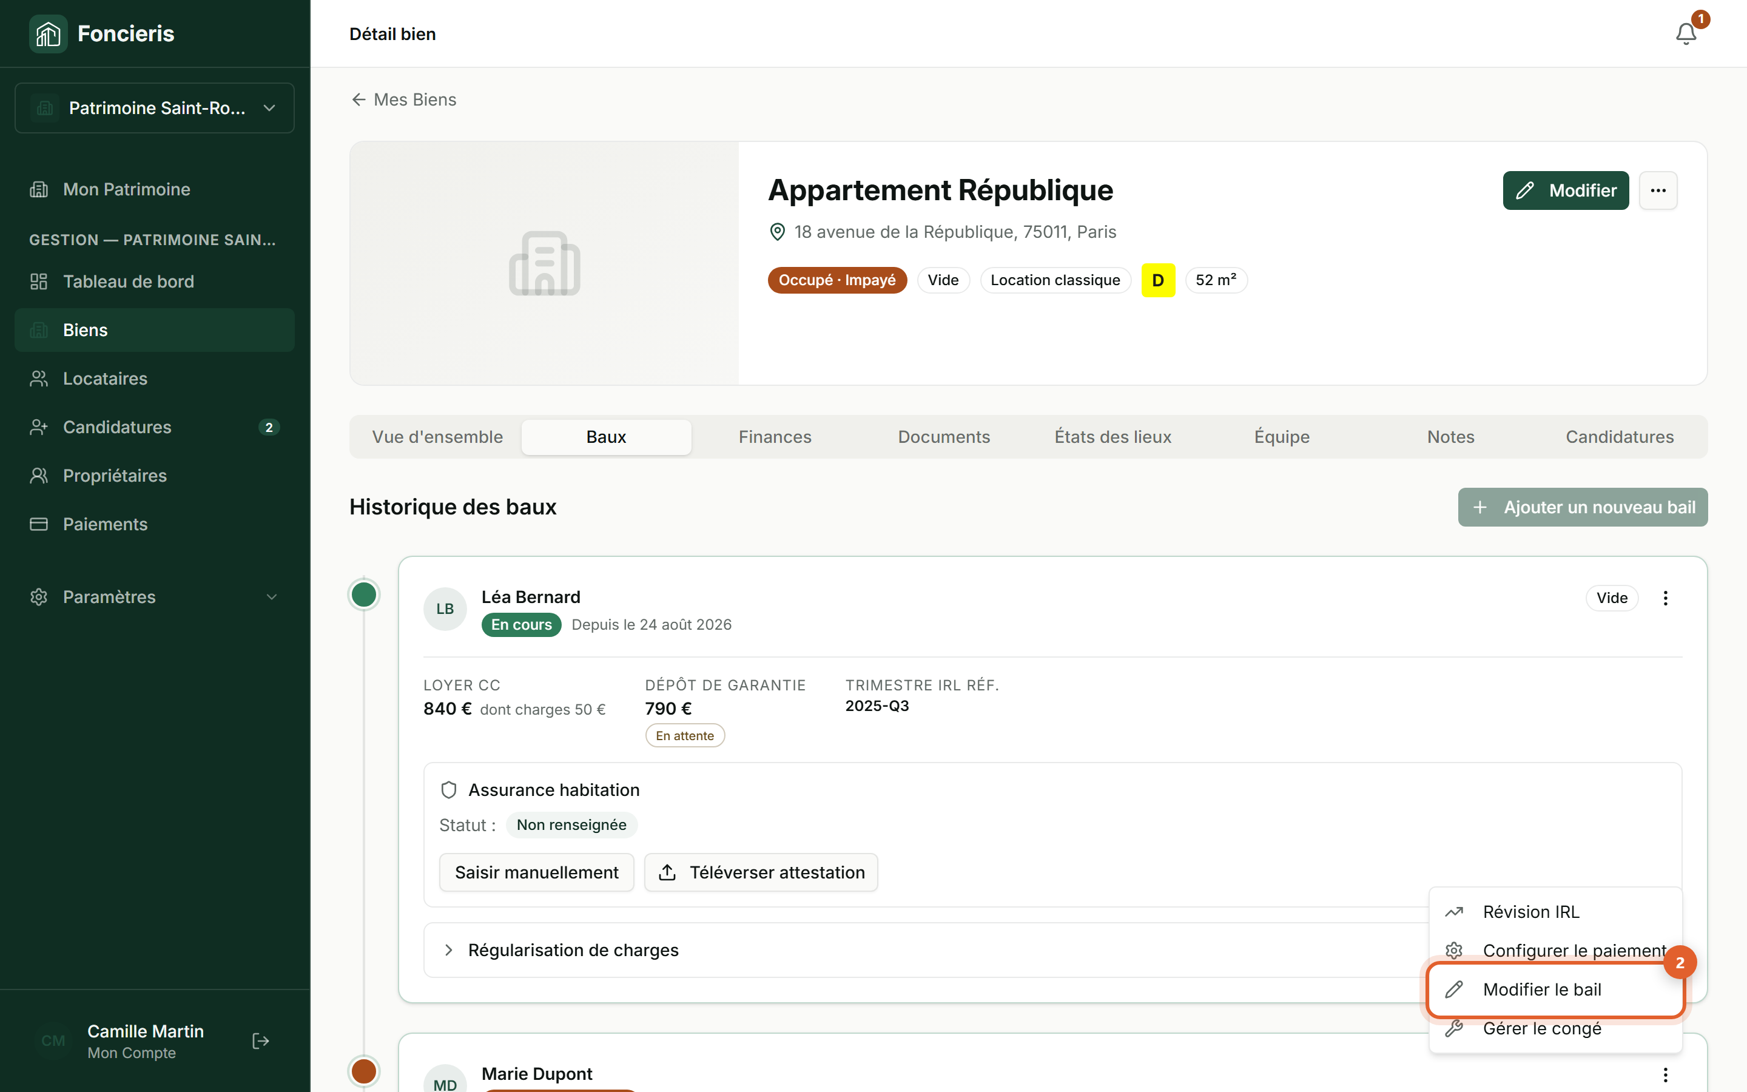Expand Régularisation de charges

coord(1052,949)
